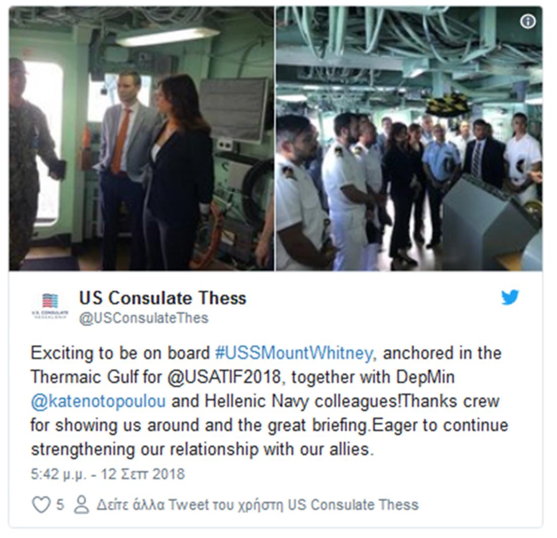This screenshot has height=538, width=557.
Task: Open the @katenotopoulou mention
Action: coord(98,401)
